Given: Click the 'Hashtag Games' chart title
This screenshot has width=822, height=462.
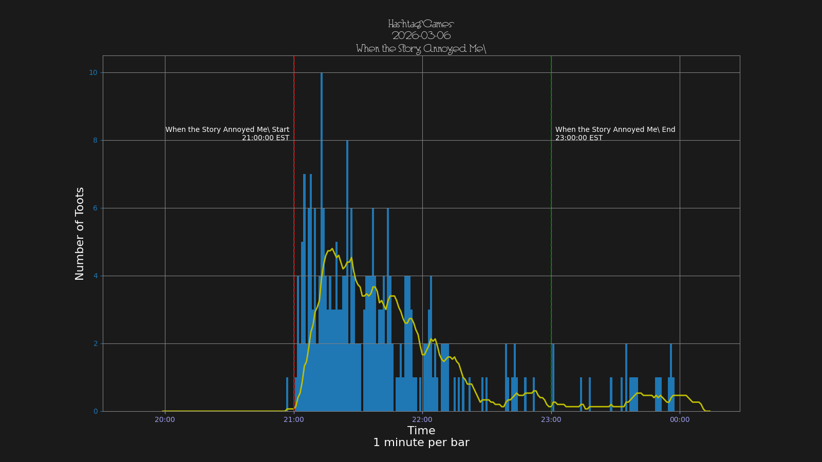Looking at the screenshot, I should [x=421, y=24].
